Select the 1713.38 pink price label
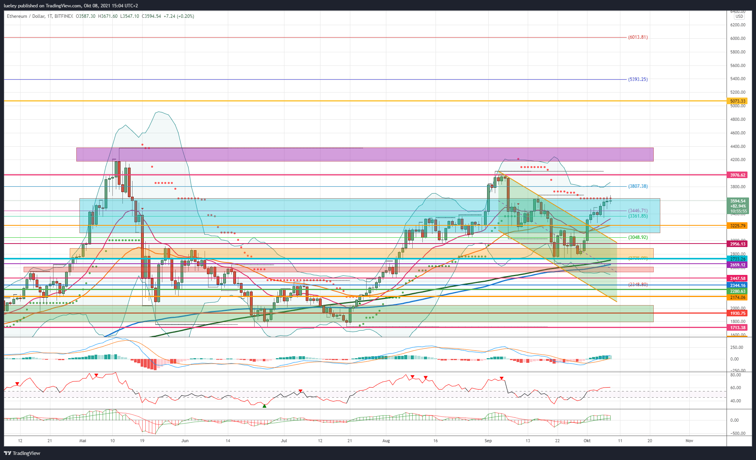Screen dimensions: 756x460 click(738, 328)
